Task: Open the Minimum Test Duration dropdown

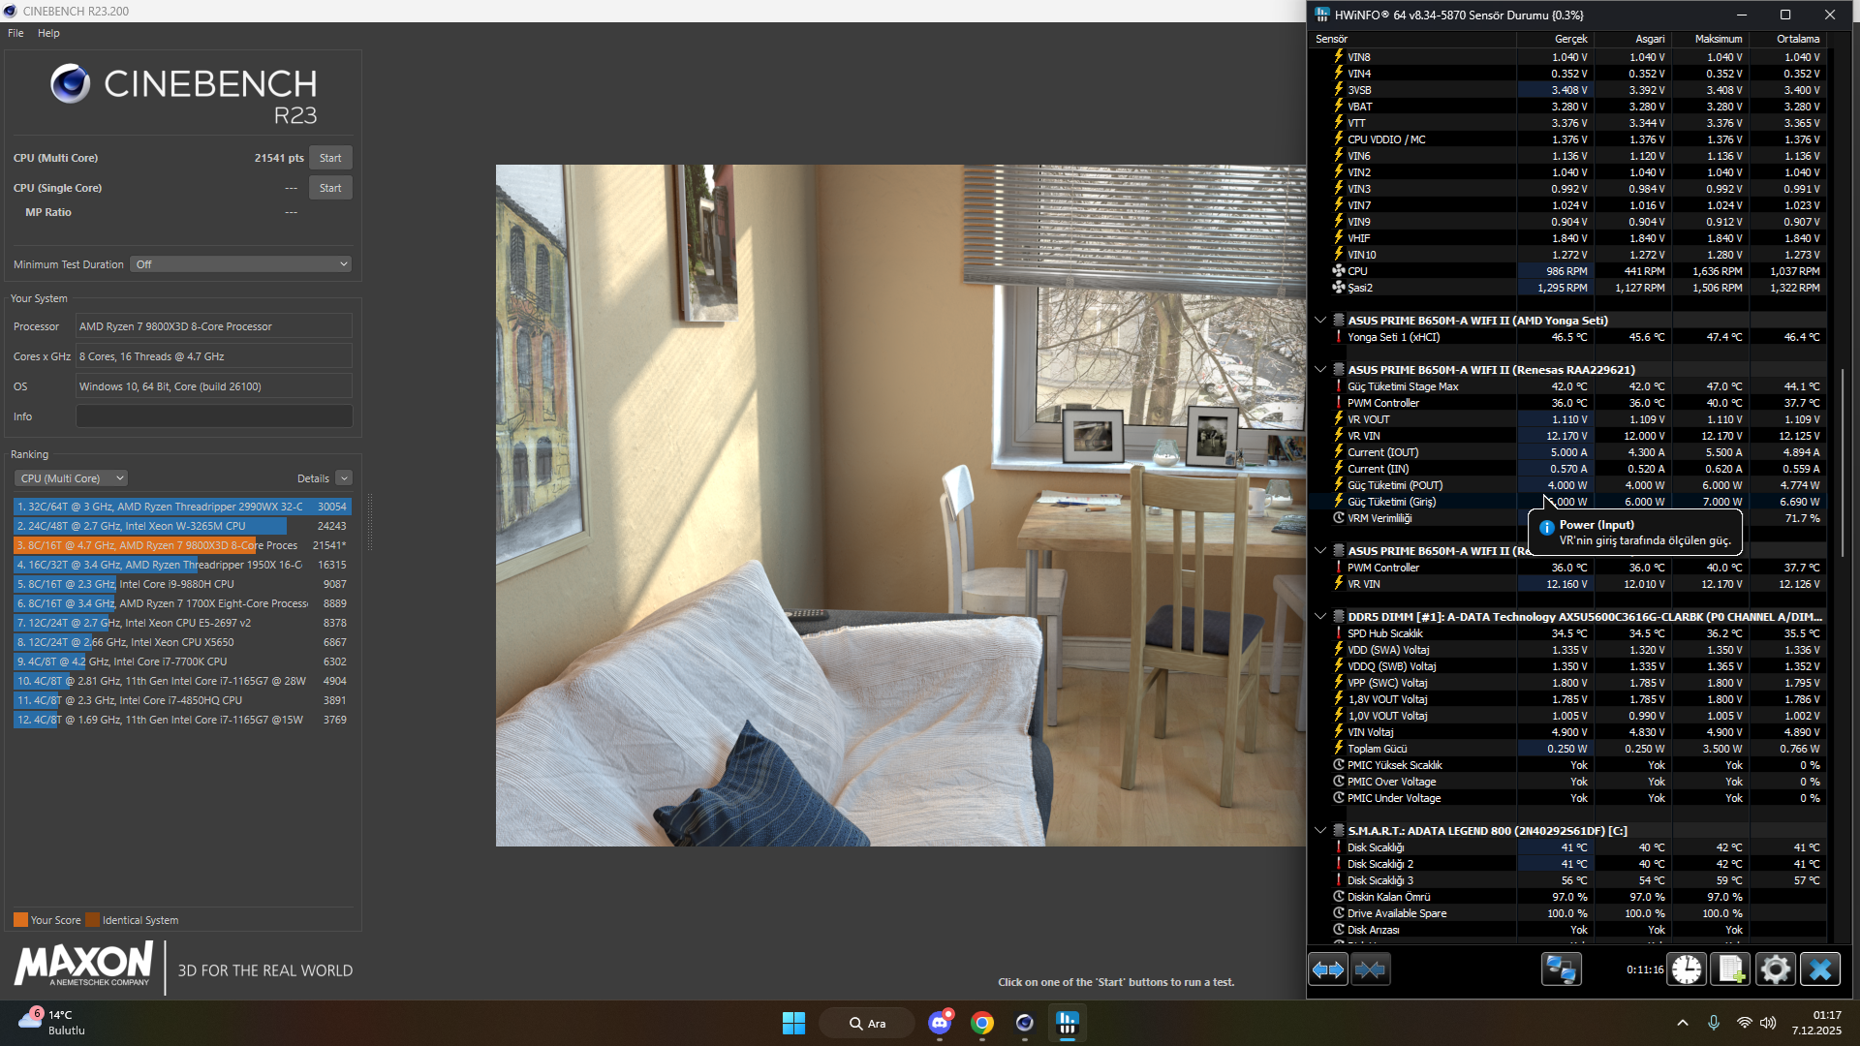Action: pyautogui.click(x=240, y=264)
